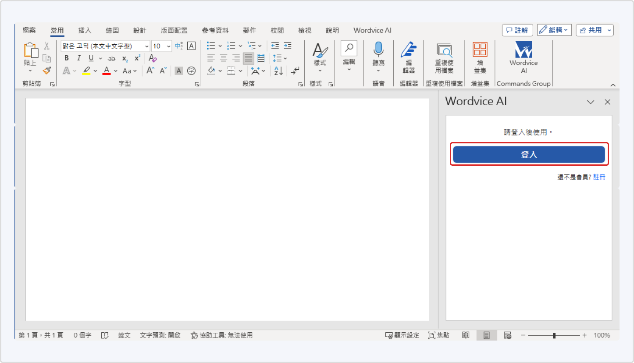Open the Microsoft Editor (編輯器)
634x363 pixels.
(408, 57)
